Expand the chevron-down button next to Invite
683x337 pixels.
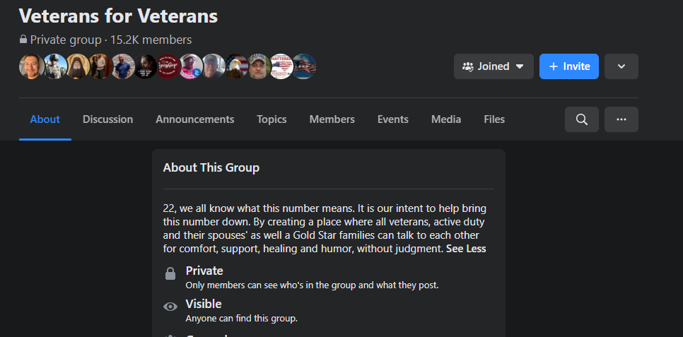click(x=621, y=66)
